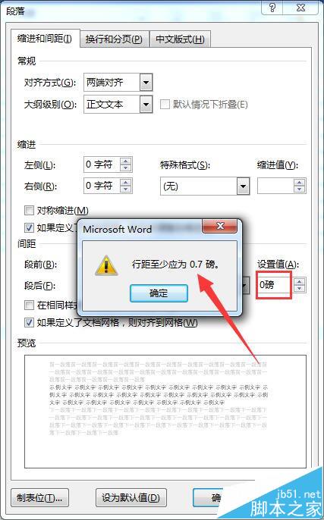324x520 pixels.
Task: Increase 设置值 line spacing value spinner
Action: (x=300, y=281)
